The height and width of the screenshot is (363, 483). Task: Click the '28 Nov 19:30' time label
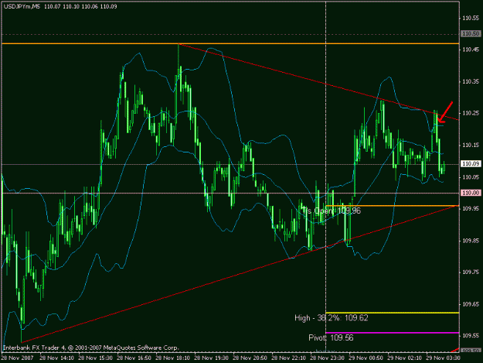pos(211,358)
